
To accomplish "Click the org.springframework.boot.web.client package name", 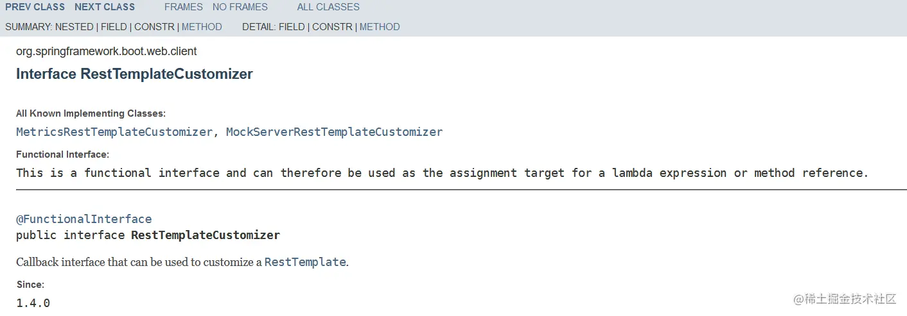I will [x=107, y=51].
